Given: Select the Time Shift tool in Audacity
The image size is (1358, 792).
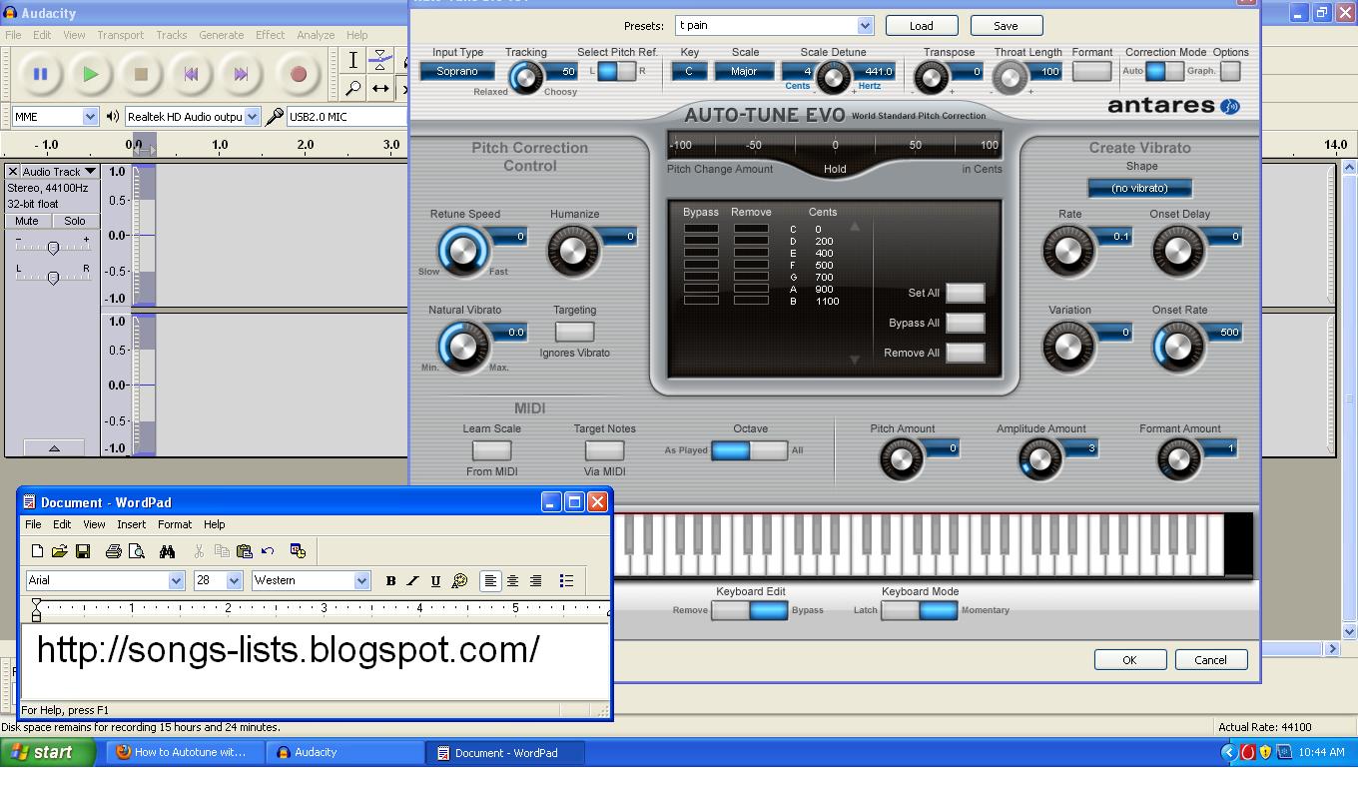Looking at the screenshot, I should (380, 88).
